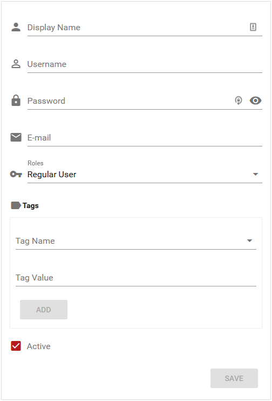Viewport: 272px width, 401px height.
Task: Click the ADD tag button
Action: tap(44, 310)
